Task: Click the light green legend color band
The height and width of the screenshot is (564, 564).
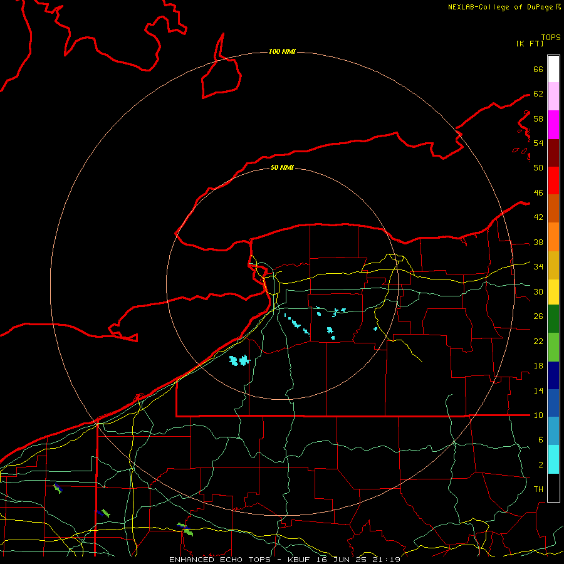Action: (x=553, y=347)
